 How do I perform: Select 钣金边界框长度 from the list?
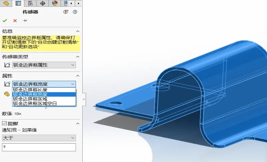(x=44, y=90)
